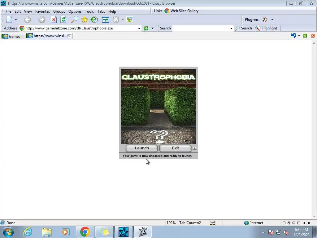
Task: Click the cascade windows layout icon
Action: tap(289, 223)
